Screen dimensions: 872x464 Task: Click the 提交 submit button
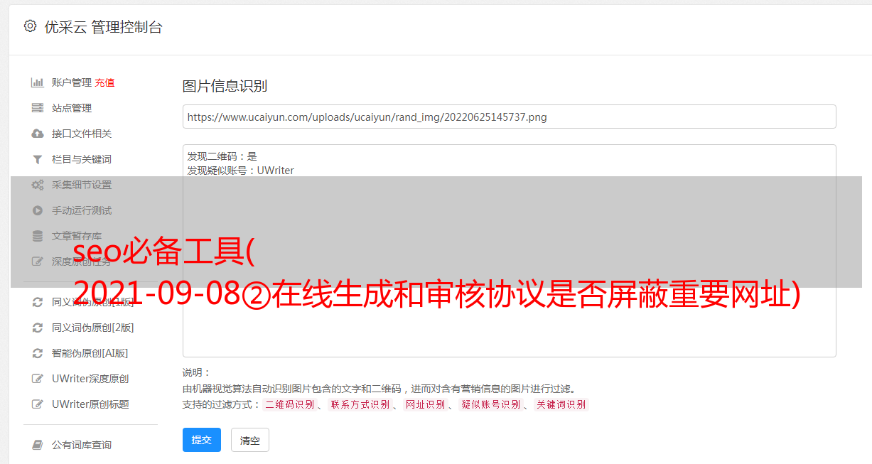coord(202,440)
